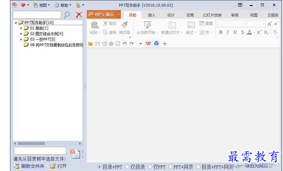This screenshot has width=283, height=171.
Task: Click the Superscript X² icon
Action: (259, 32)
